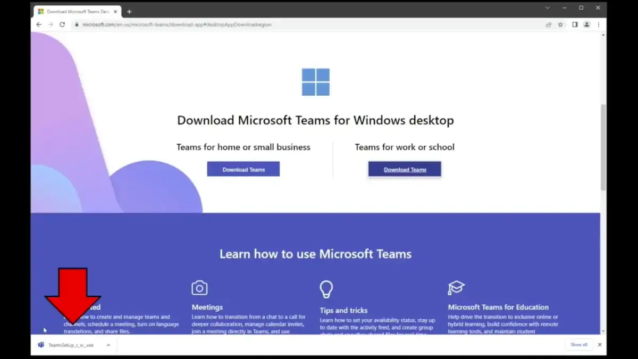
Task: Select the camera icon above Meetings
Action: tap(199, 288)
